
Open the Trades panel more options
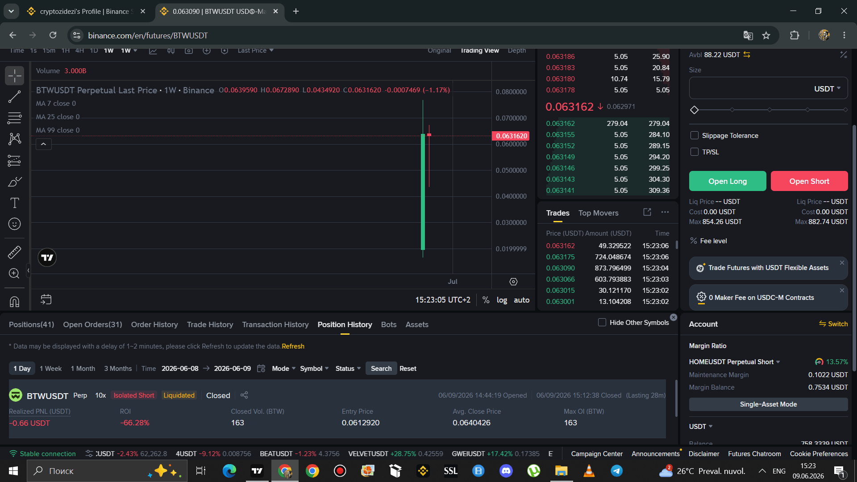(665, 212)
